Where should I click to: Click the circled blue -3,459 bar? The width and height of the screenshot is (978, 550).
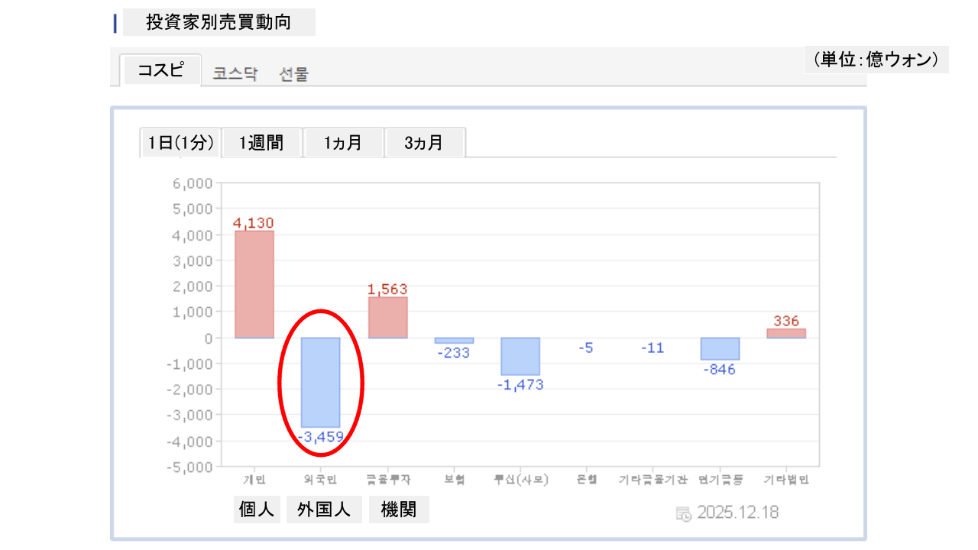click(x=320, y=382)
